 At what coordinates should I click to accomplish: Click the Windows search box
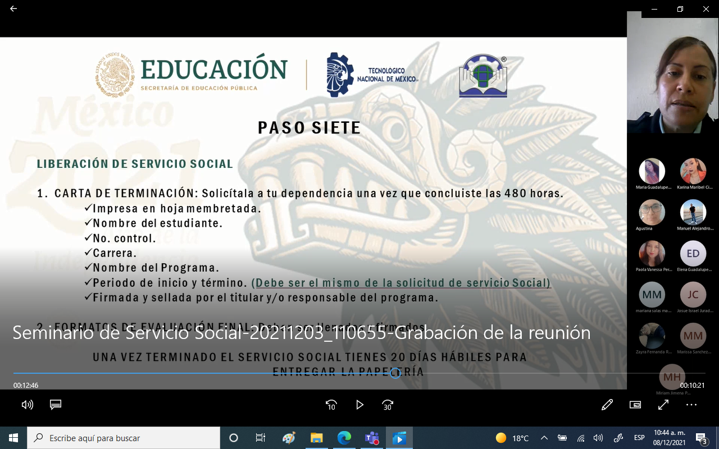pyautogui.click(x=124, y=438)
